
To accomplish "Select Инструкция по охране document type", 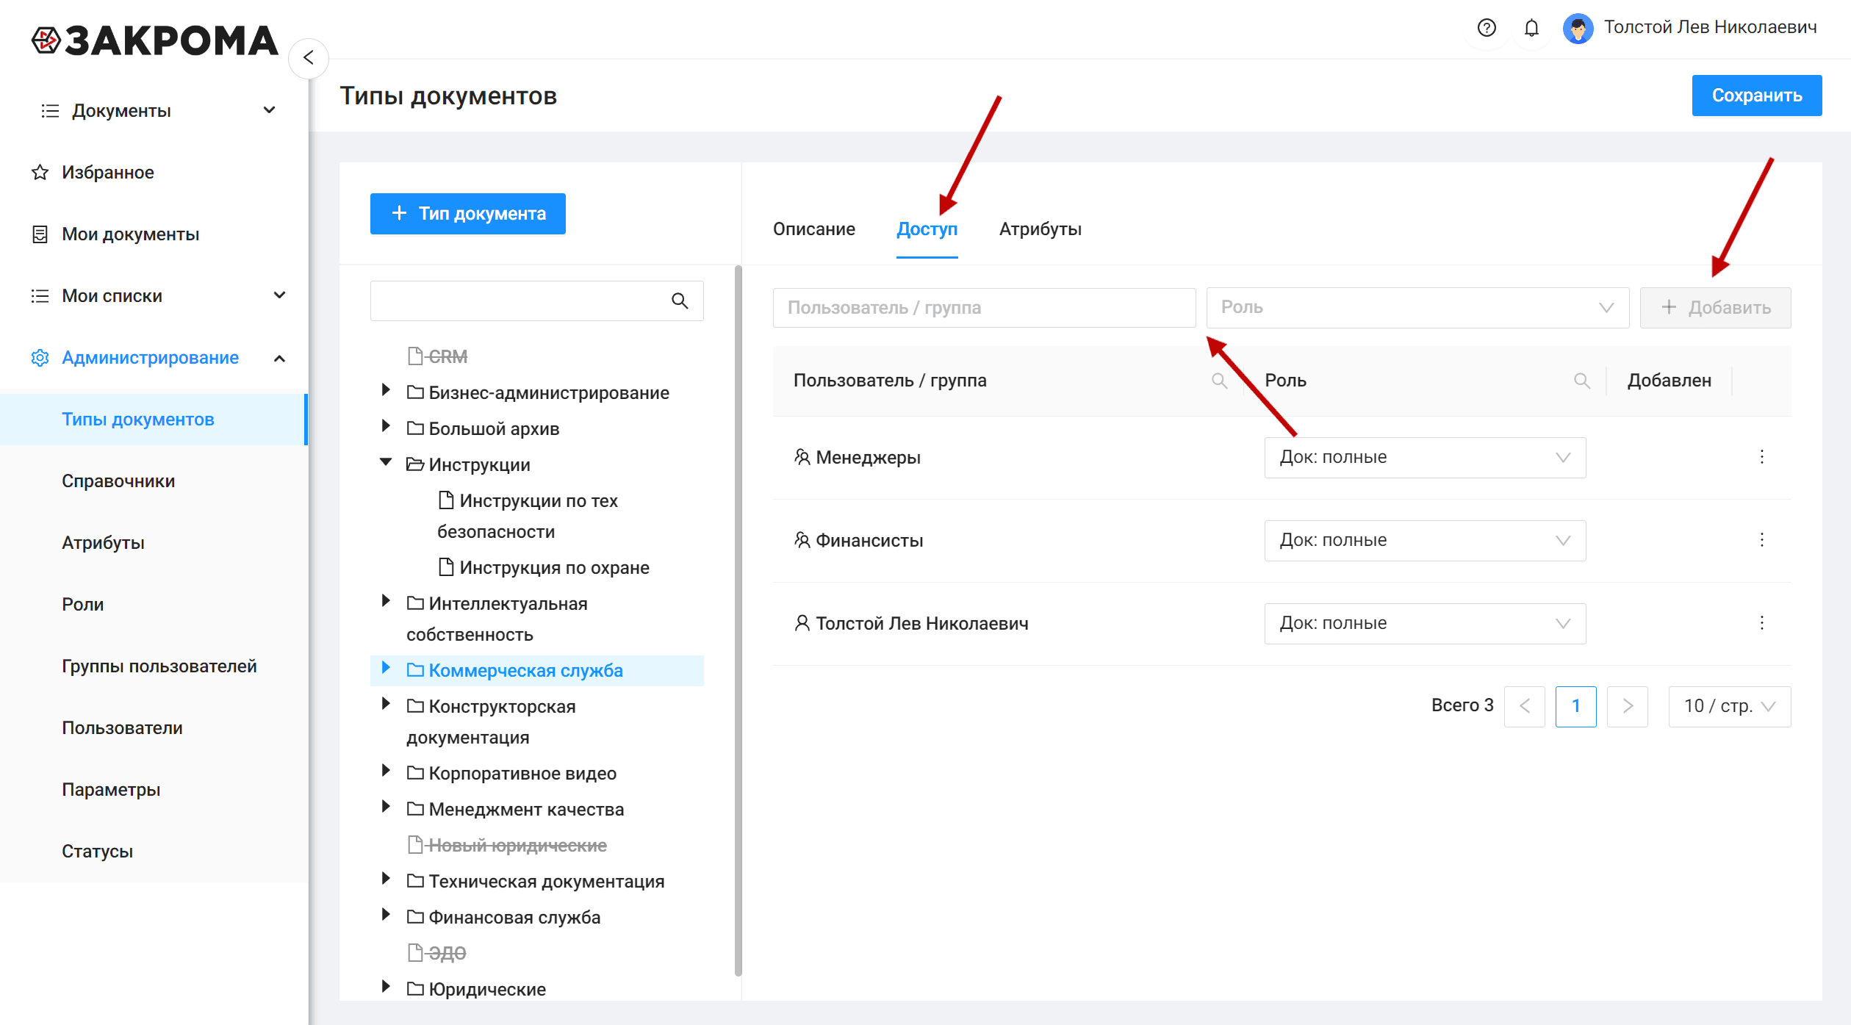I will pos(544,568).
